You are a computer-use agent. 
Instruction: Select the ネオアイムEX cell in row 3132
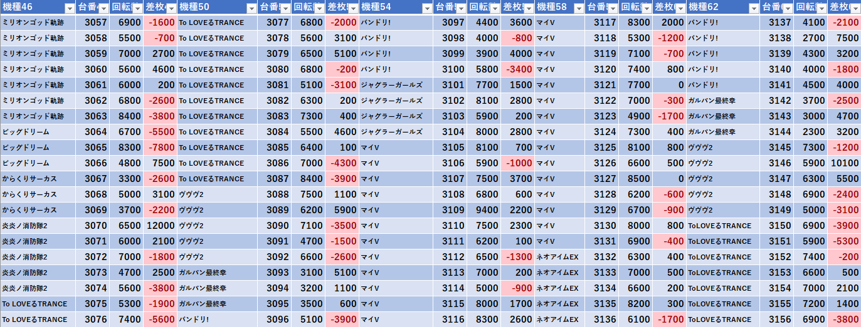point(559,257)
